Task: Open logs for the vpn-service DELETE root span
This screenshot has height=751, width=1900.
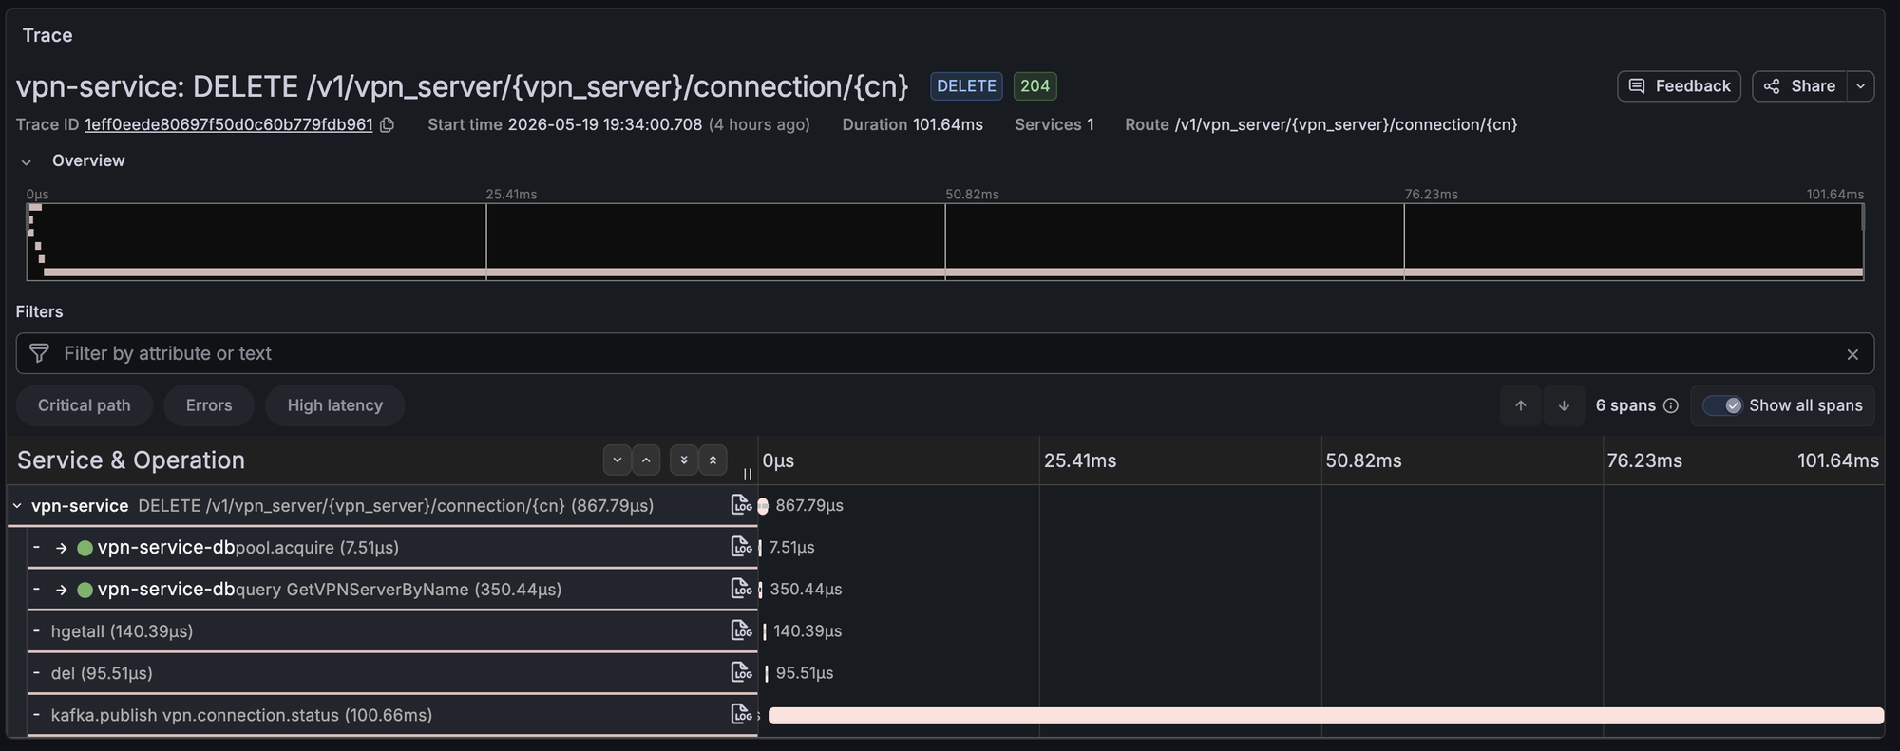Action: tap(741, 505)
